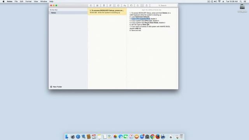Open Photos from the Dock

point(115,136)
